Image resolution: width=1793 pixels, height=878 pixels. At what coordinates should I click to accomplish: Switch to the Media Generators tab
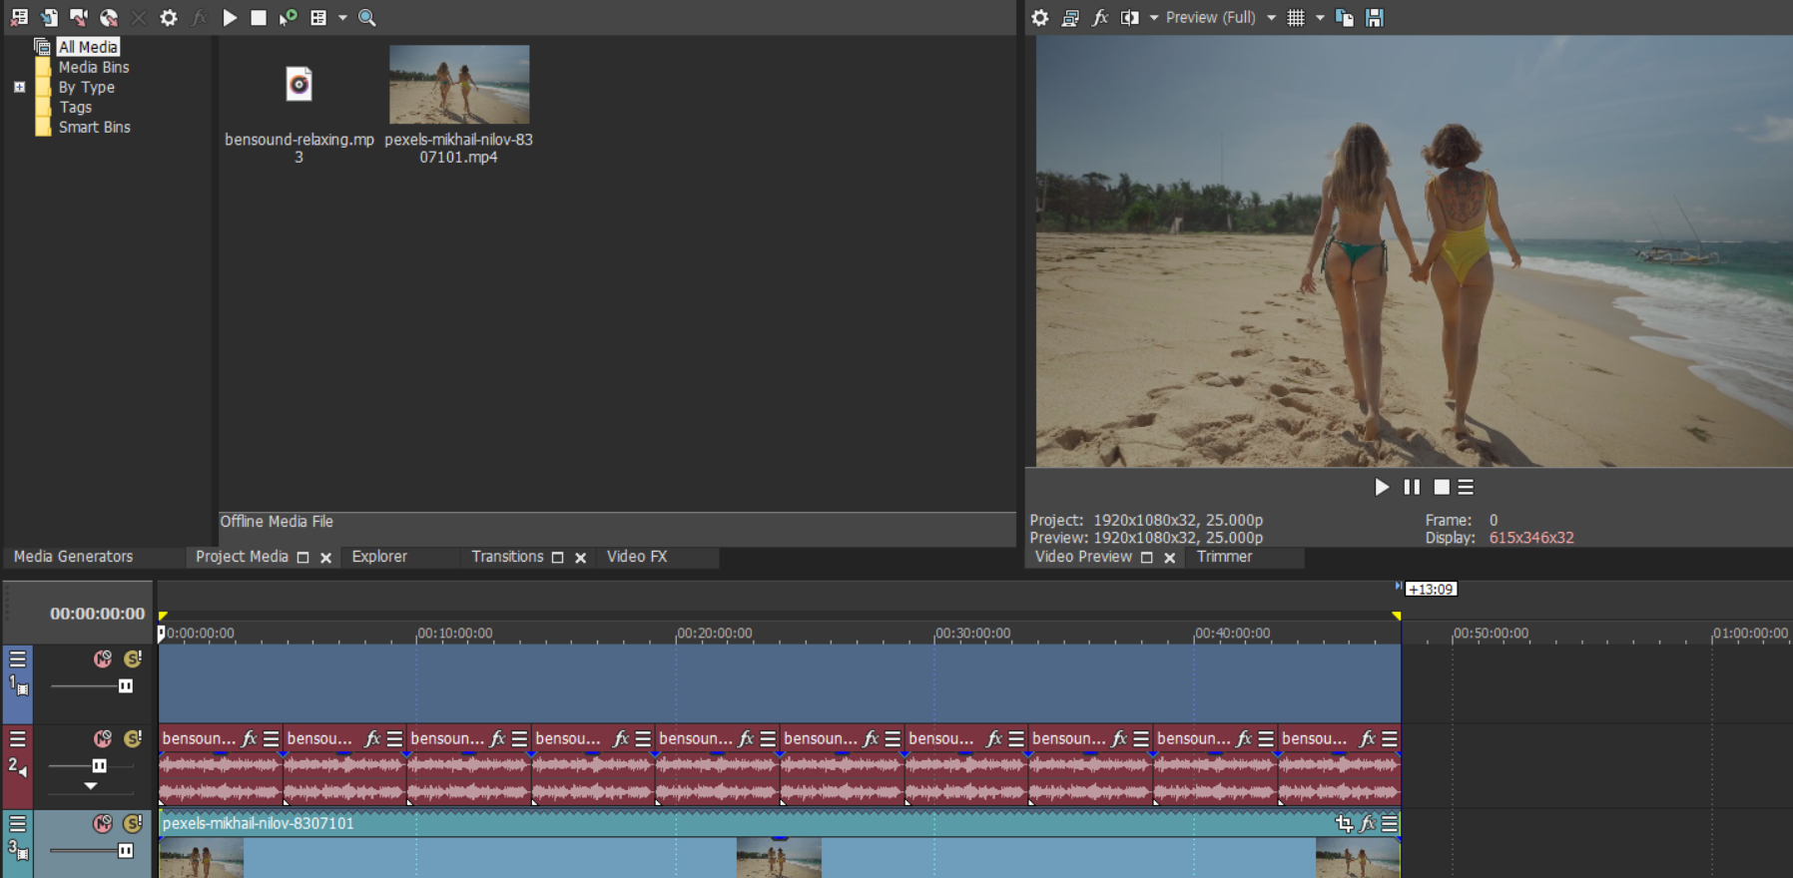coord(73,557)
